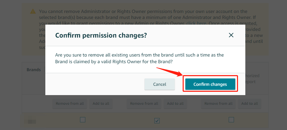
Task: Click the Brands column header
Action: click(x=34, y=70)
